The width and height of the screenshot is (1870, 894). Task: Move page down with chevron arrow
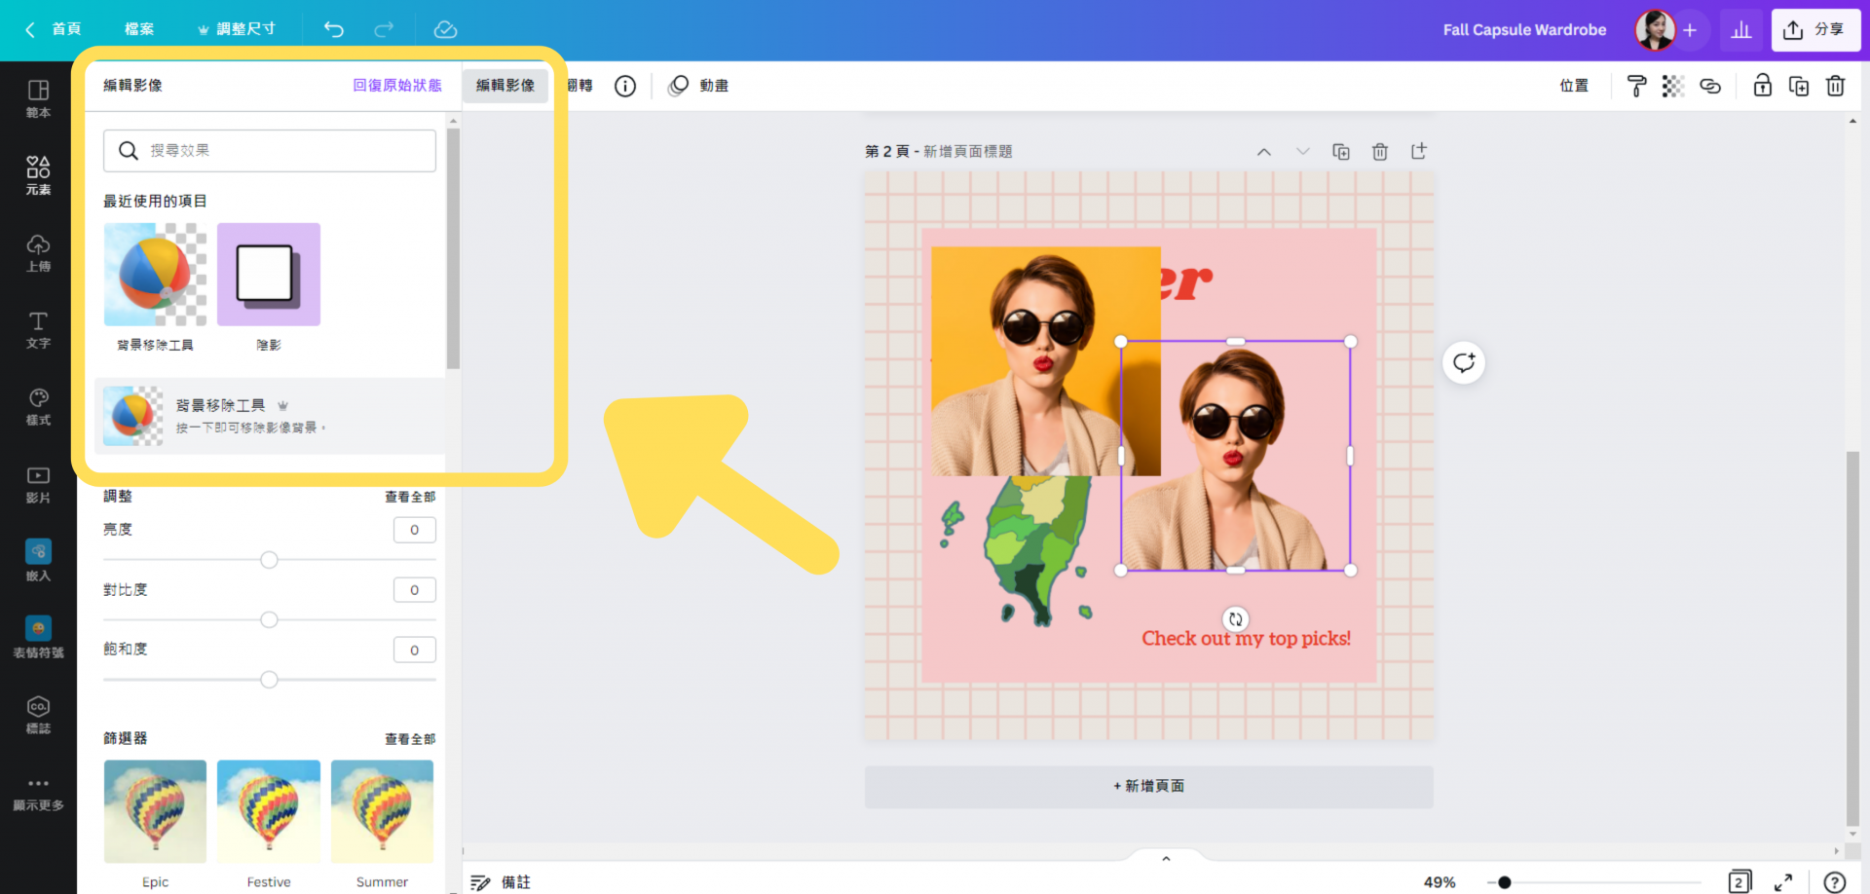pyautogui.click(x=1302, y=152)
